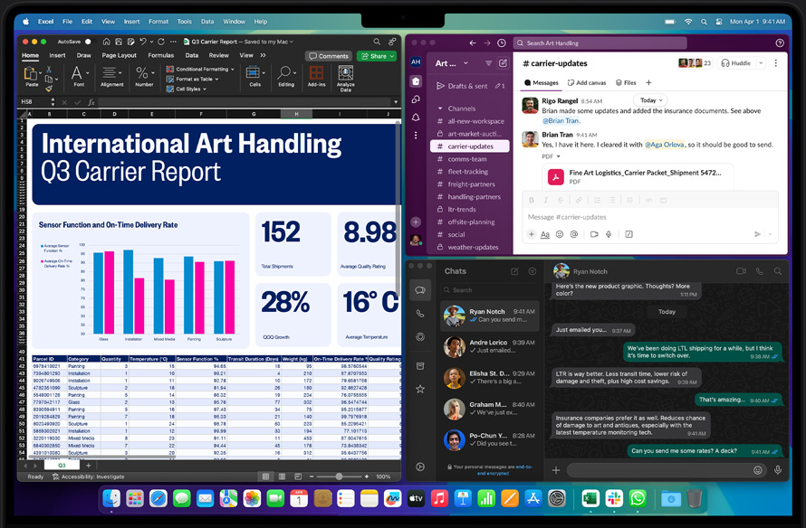Compose a new Slack message with the pencil icon
The height and width of the screenshot is (528, 806).
[502, 63]
